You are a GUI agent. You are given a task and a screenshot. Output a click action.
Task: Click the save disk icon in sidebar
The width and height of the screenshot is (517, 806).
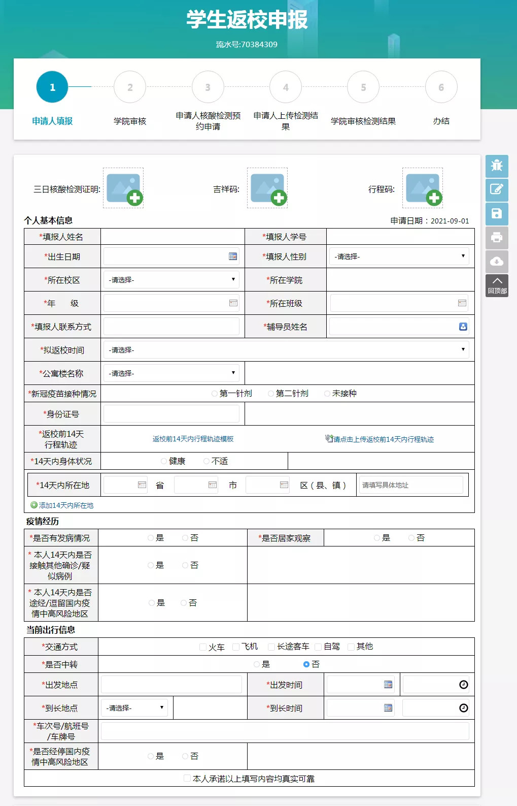coord(497,213)
